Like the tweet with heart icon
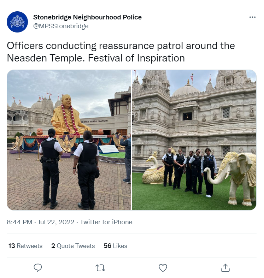The height and width of the screenshot is (278, 264). click(163, 268)
